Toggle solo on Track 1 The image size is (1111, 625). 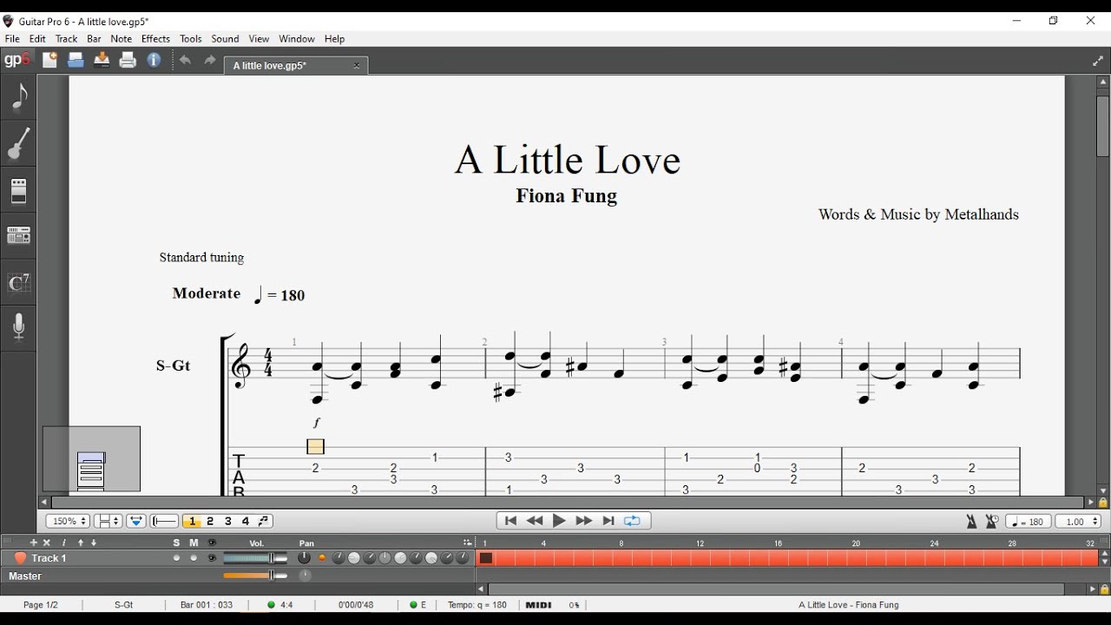(x=177, y=559)
